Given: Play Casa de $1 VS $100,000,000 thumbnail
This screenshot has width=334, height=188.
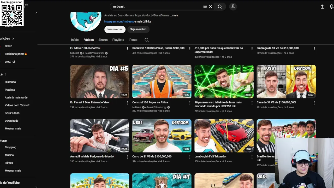Looking at the screenshot, I should point(286,81).
